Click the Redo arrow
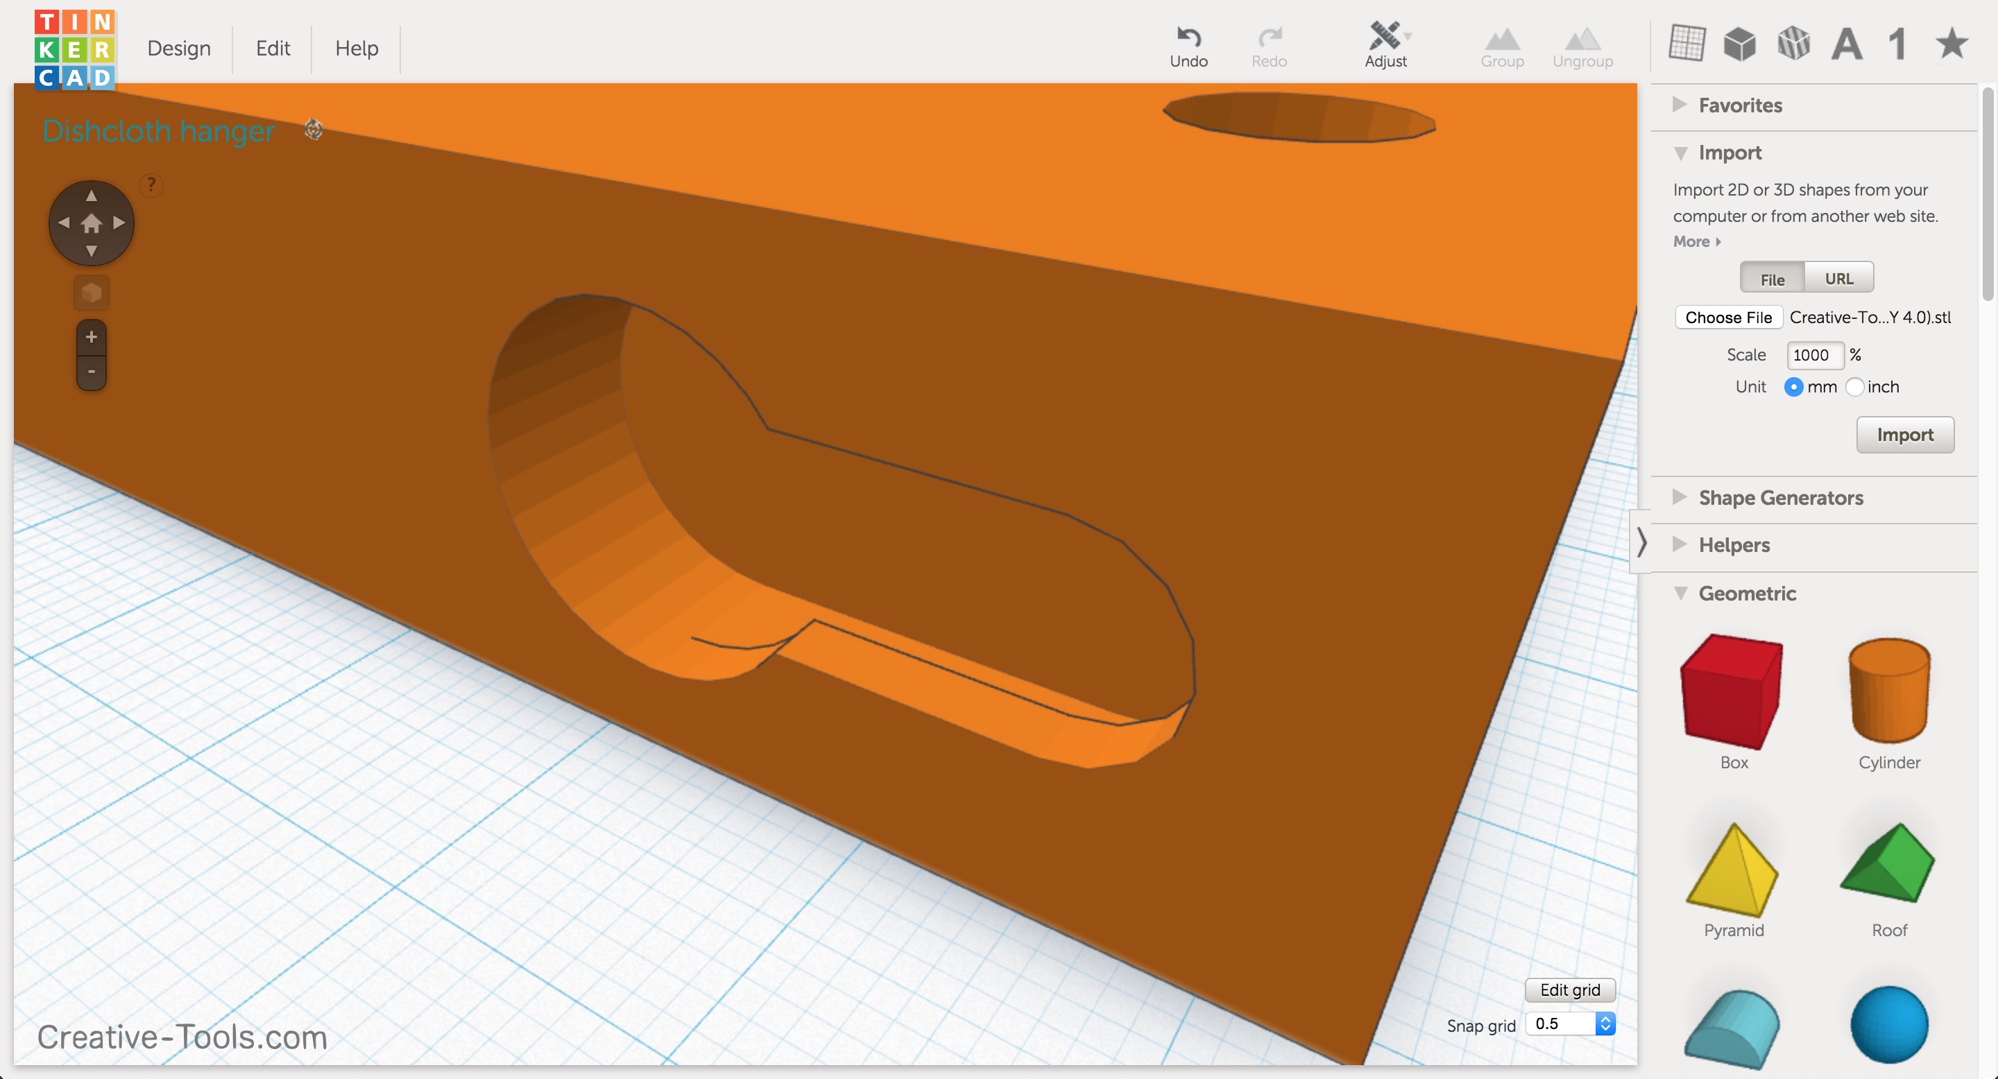 pos(1269,46)
